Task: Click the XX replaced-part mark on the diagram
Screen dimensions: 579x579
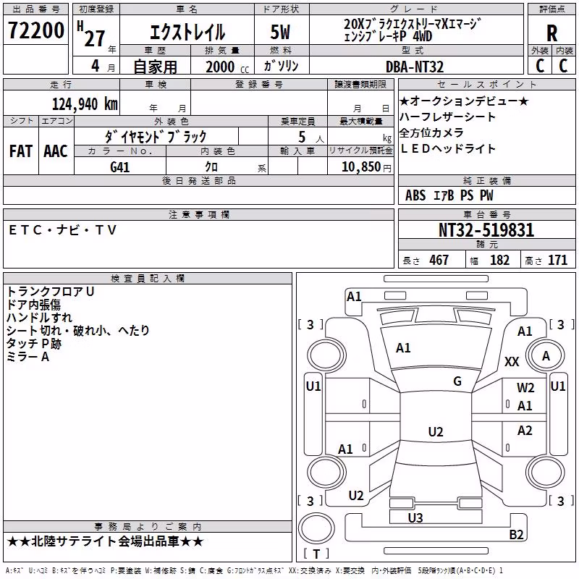Action: [x=512, y=361]
